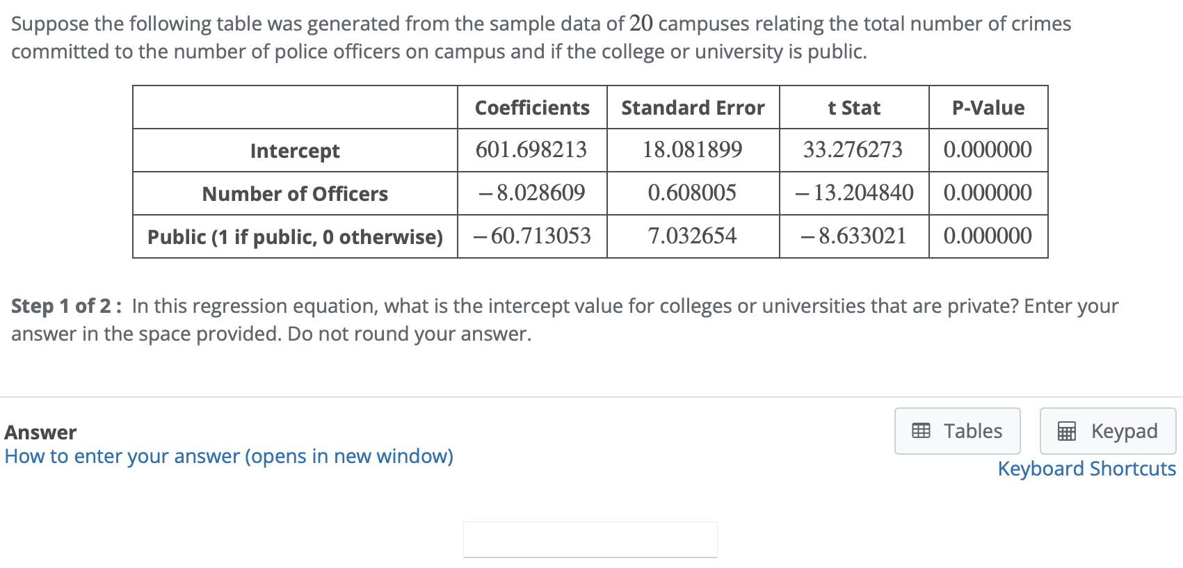Open 'How to enter your answer' link
The width and height of the screenshot is (1183, 568).
click(229, 456)
